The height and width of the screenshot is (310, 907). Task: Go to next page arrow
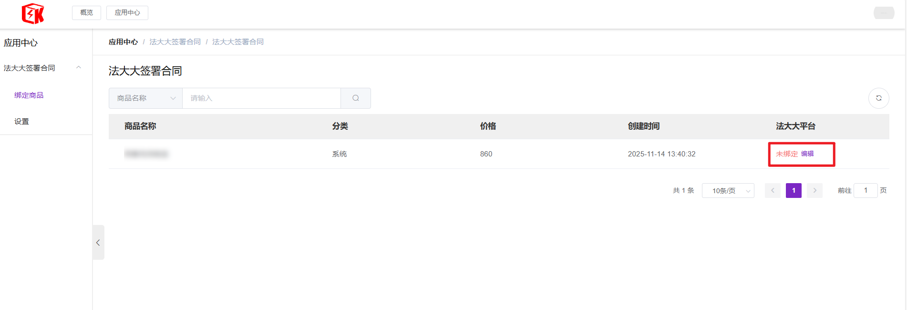pos(814,190)
